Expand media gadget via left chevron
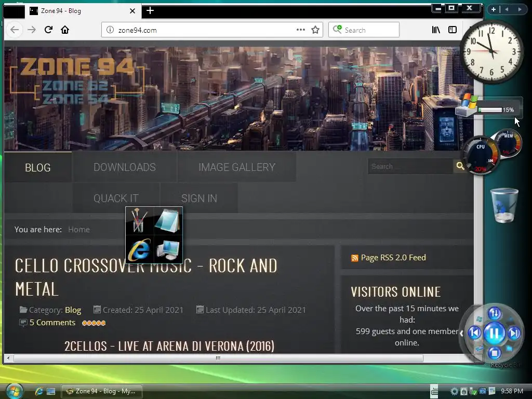This screenshot has width=532, height=399. pyautogui.click(x=461, y=333)
